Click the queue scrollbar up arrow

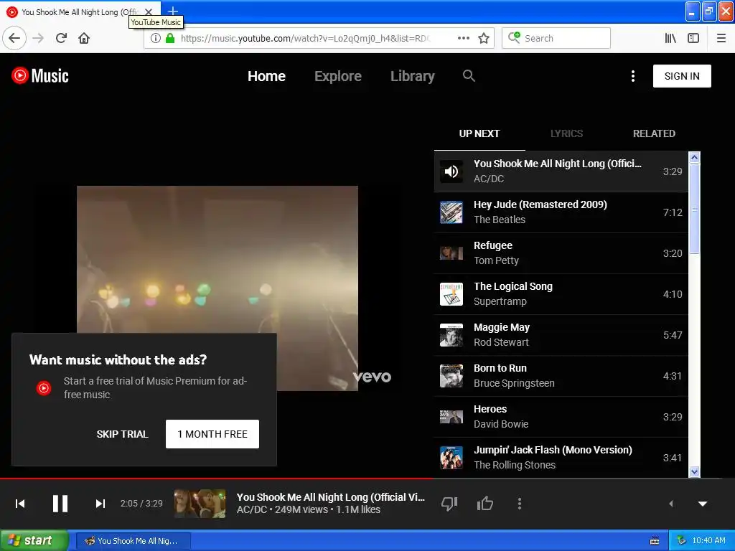pos(694,157)
